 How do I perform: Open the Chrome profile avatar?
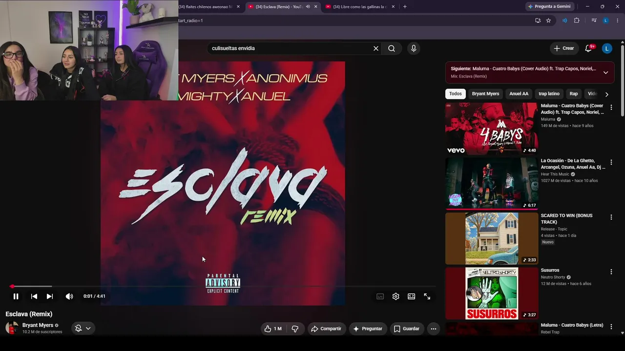click(606, 20)
